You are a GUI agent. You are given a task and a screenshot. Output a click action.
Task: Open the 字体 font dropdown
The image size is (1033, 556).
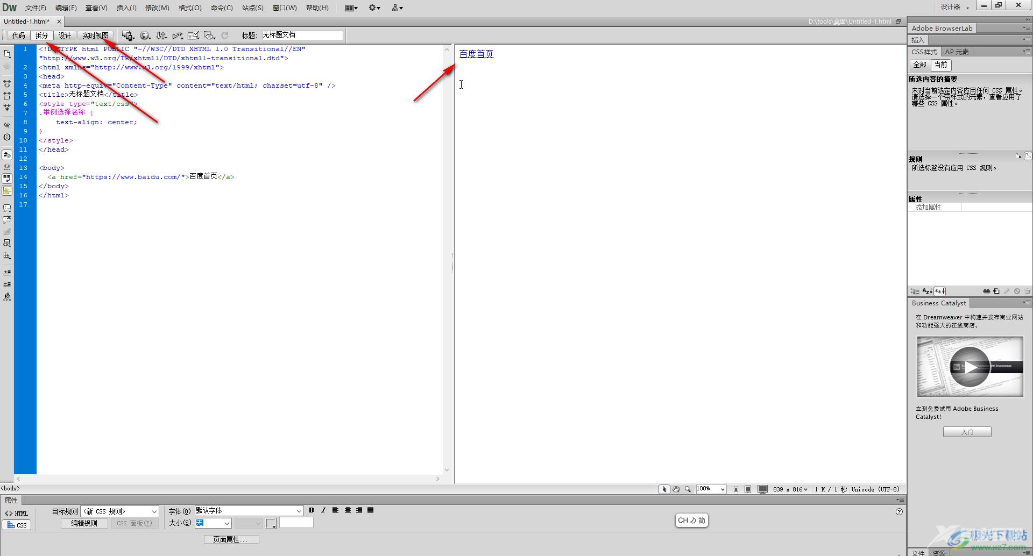point(249,511)
